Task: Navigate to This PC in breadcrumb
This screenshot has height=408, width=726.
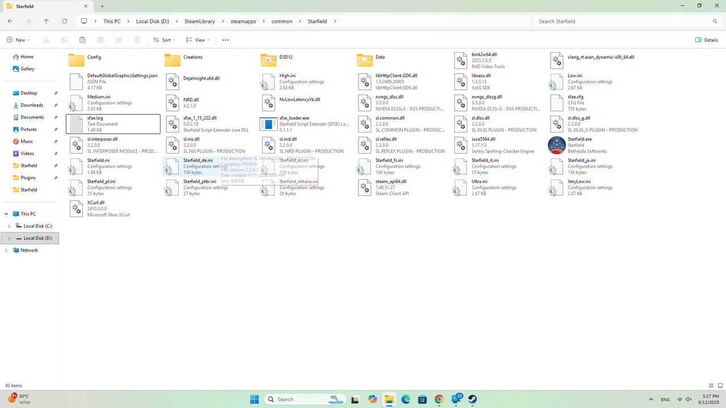Action: coord(112,21)
